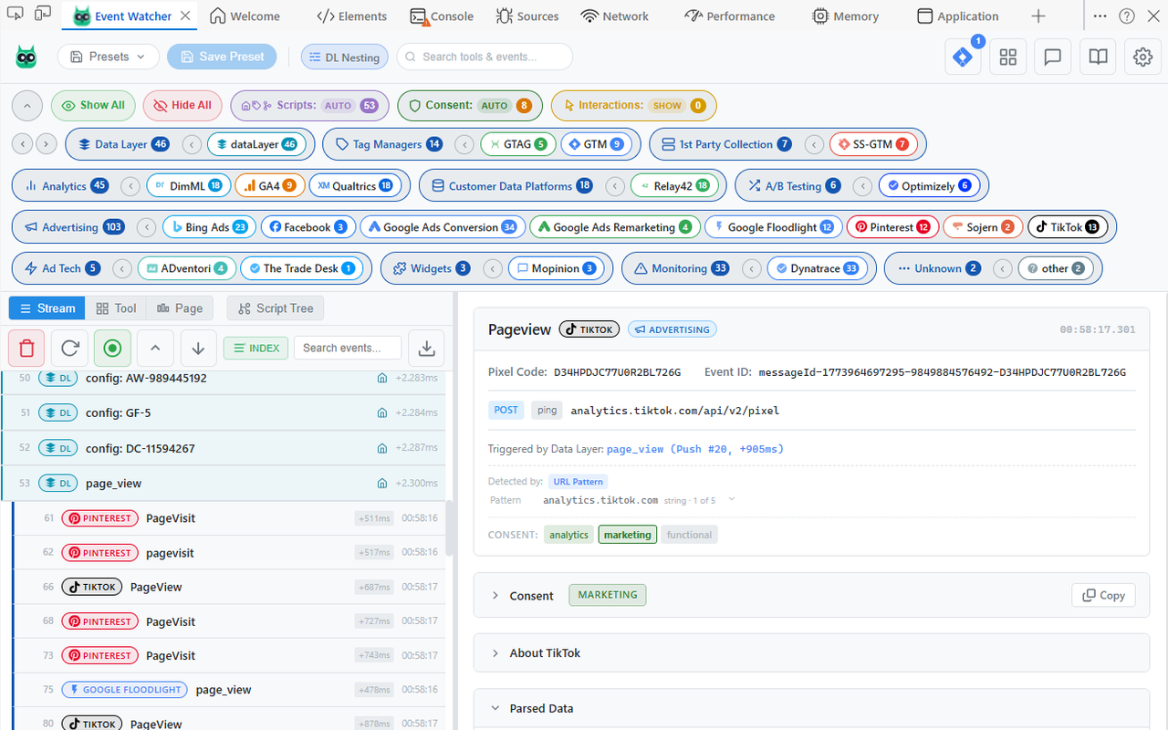This screenshot has width=1168, height=730.
Task: Collapse the Parsed Data section
Action: coord(495,708)
